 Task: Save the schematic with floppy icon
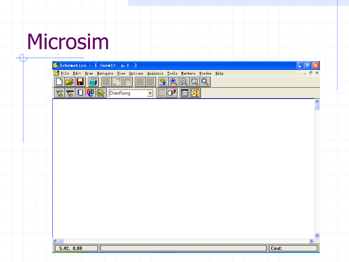click(80, 82)
